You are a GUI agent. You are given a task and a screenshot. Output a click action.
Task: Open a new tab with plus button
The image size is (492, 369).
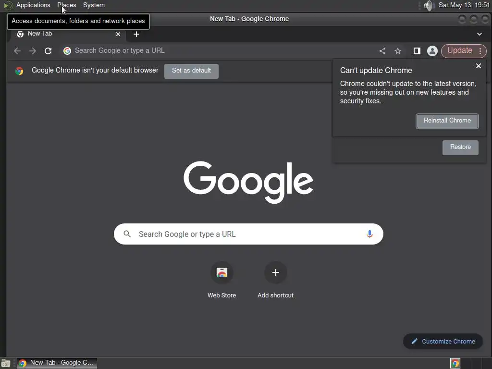click(136, 34)
